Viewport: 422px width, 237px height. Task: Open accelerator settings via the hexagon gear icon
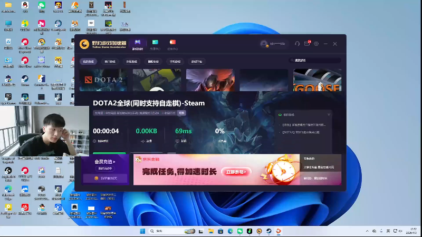(x=316, y=44)
